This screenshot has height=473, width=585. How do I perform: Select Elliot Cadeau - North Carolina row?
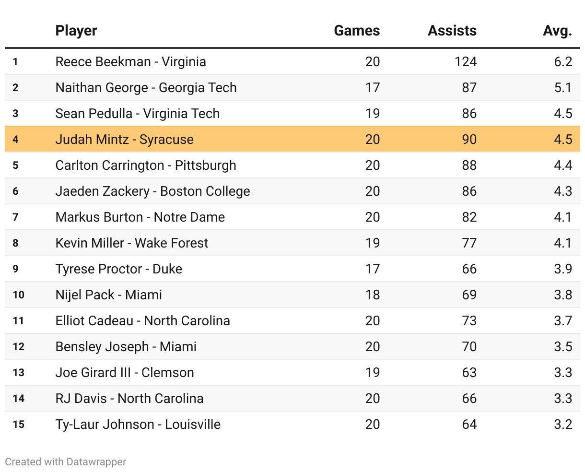pyautogui.click(x=142, y=321)
